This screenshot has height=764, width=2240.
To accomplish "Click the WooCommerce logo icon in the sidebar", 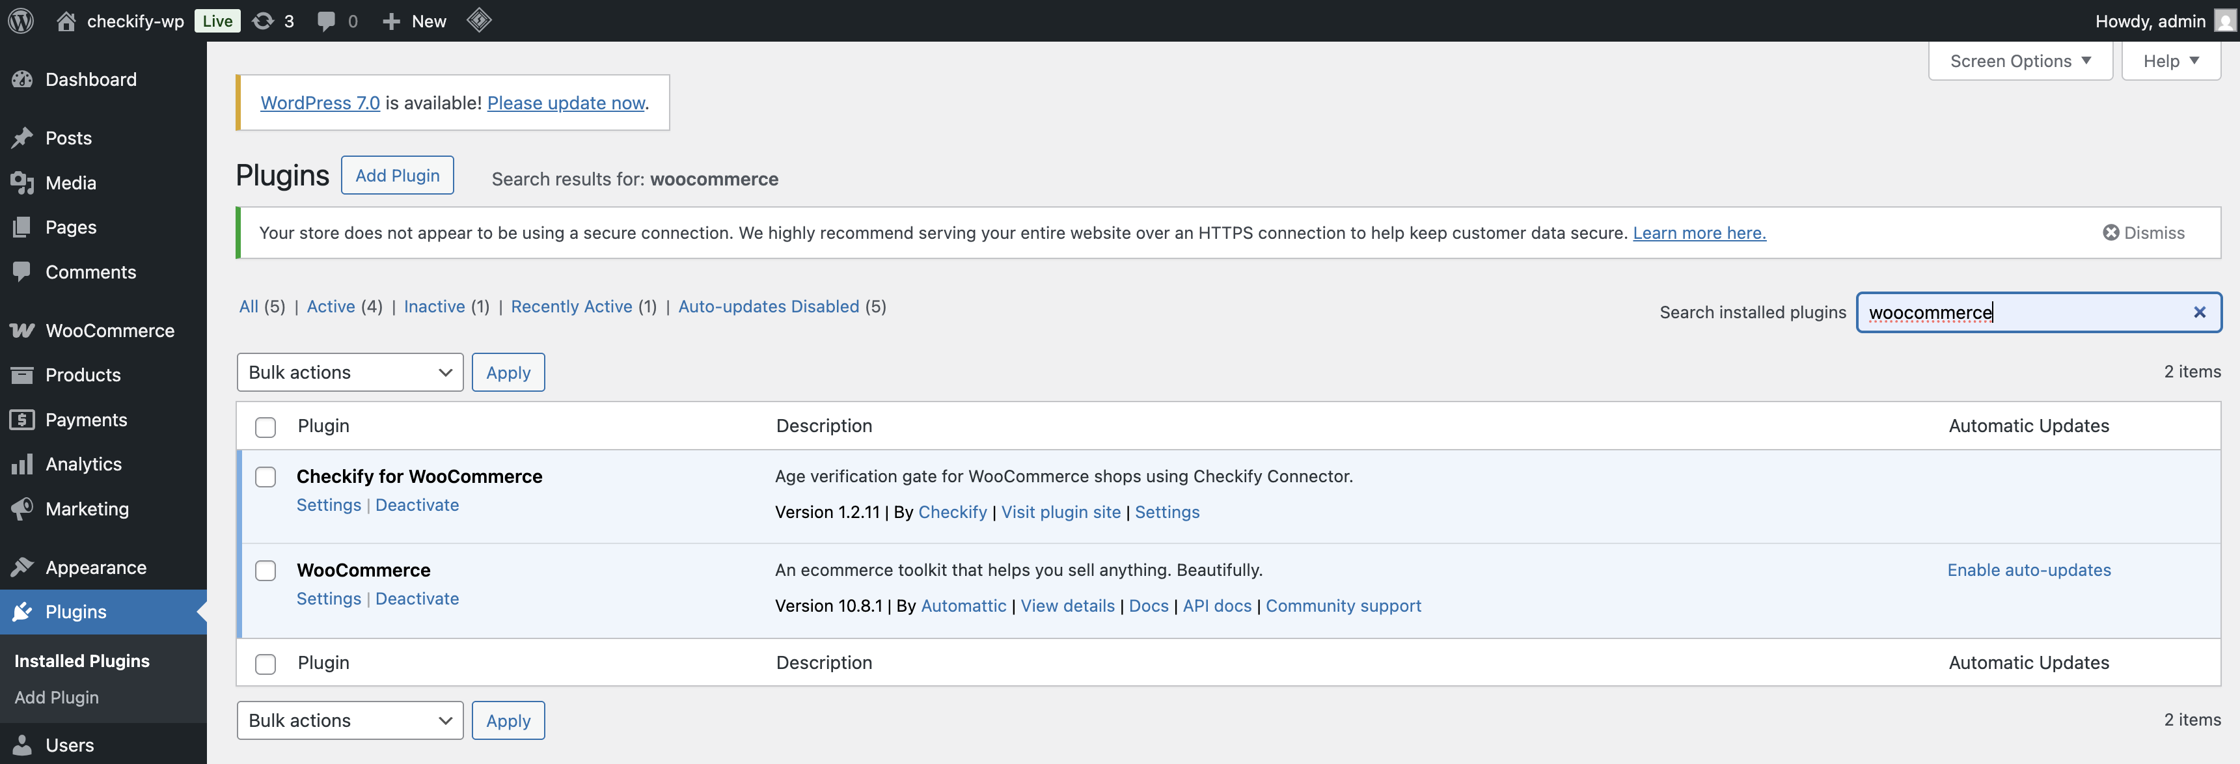I will click(x=23, y=331).
